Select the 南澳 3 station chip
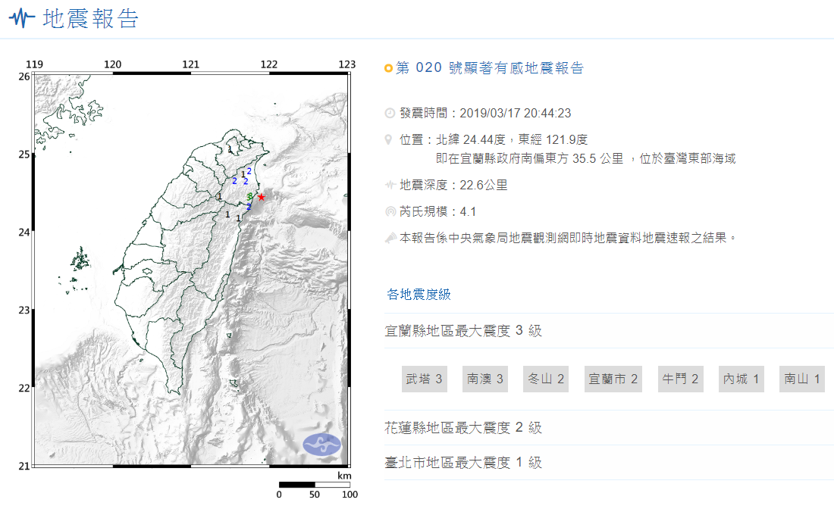 (485, 379)
